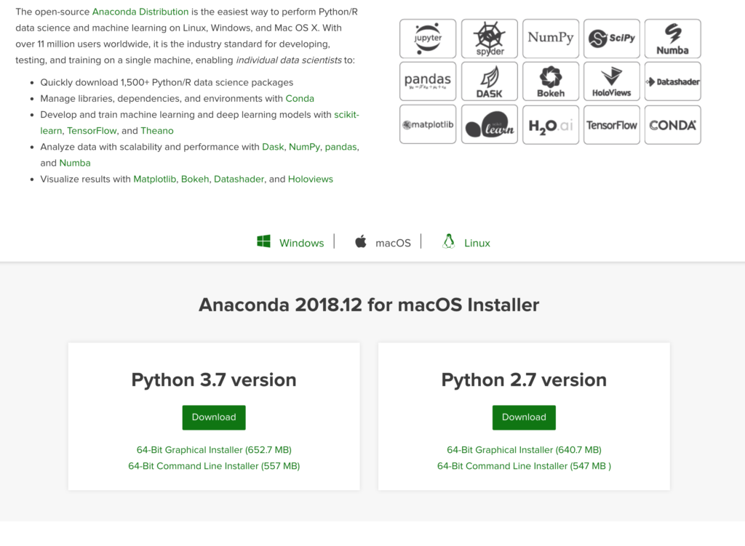Select the Datashader icon
The width and height of the screenshot is (745, 546).
(x=672, y=81)
